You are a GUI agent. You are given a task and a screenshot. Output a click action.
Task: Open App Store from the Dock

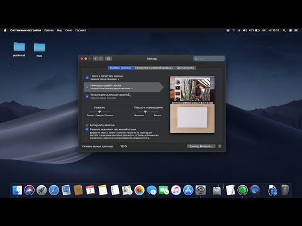tap(188, 190)
